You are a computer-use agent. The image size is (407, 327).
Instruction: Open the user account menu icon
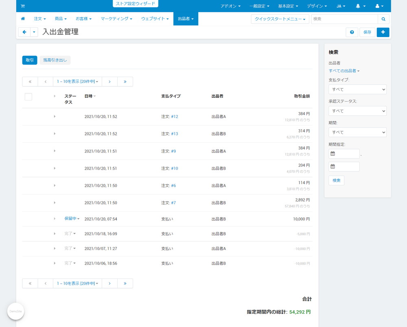point(379,6)
